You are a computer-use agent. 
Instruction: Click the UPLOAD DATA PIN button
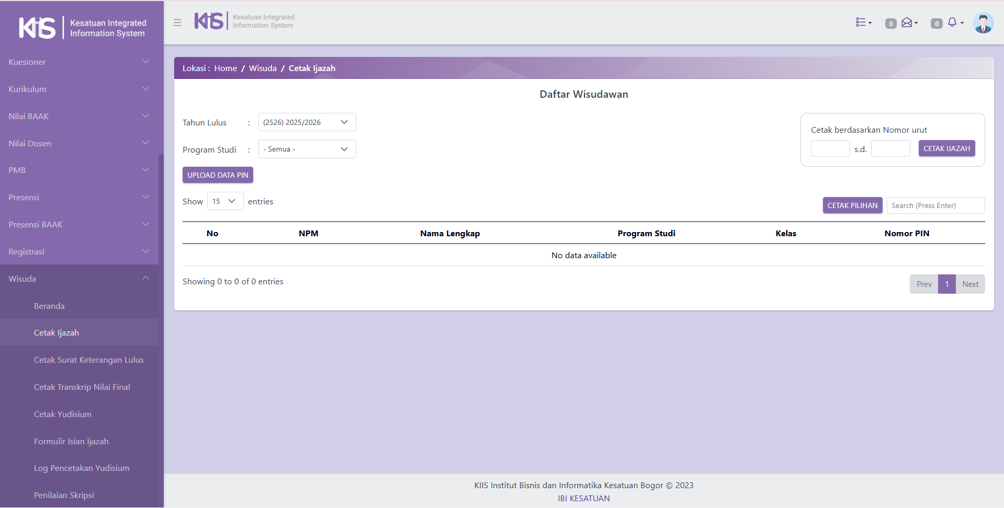[x=218, y=175]
